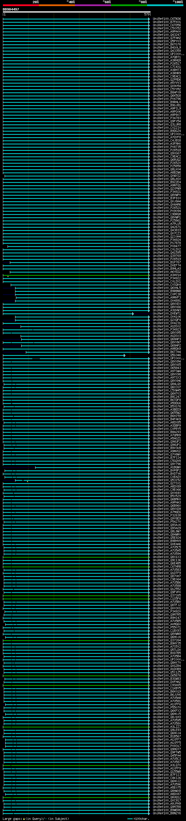Select the UniRef100_P04796 entry
186x821 pixels.
coord(167,99)
